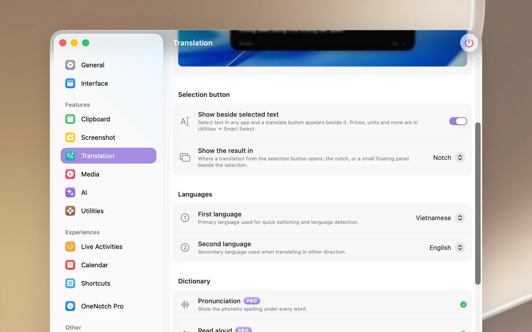Viewport: 532px width, 332px height.
Task: Click the OneNotch Pro badge icon
Action: (70, 306)
